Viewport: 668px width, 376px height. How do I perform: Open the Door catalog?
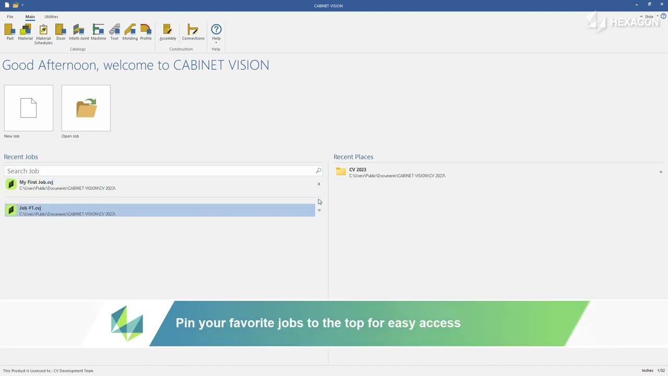61,32
